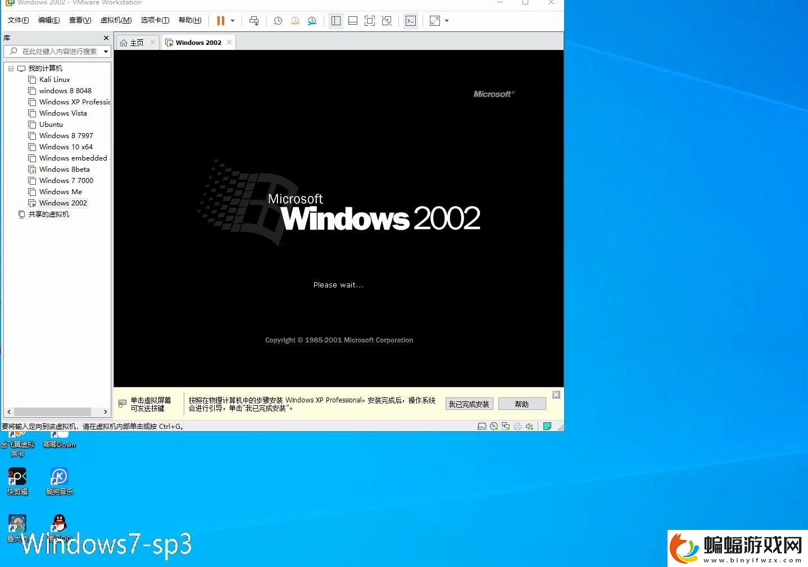Toggle the console view icon
This screenshot has height=567, width=808.
point(411,21)
